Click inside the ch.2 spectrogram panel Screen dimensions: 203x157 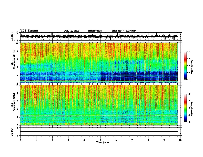[99, 105]
